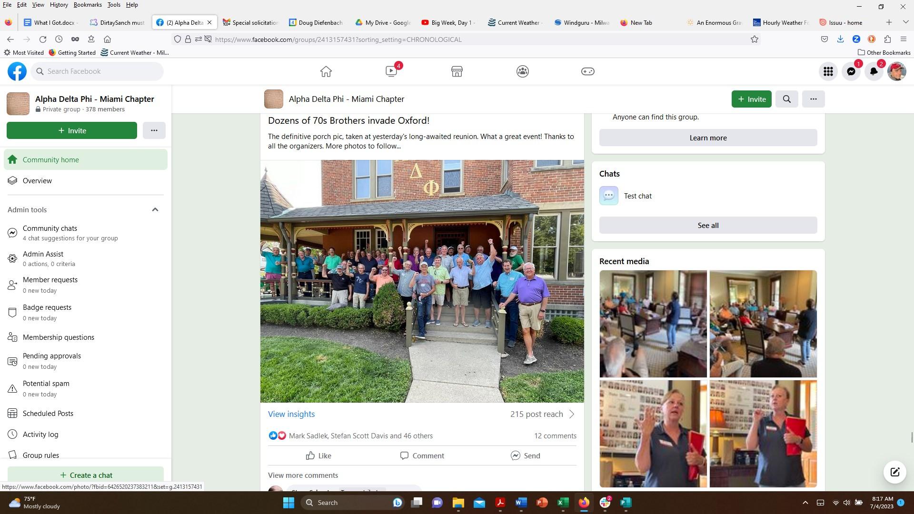Image resolution: width=914 pixels, height=514 pixels.
Task: Open Facebook Home feed icon
Action: [x=326, y=71]
